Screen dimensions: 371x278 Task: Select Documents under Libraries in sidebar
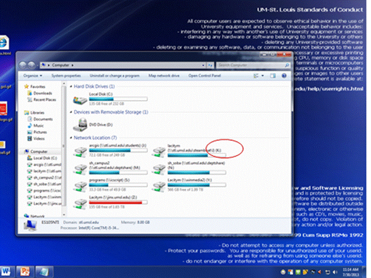(x=43, y=119)
